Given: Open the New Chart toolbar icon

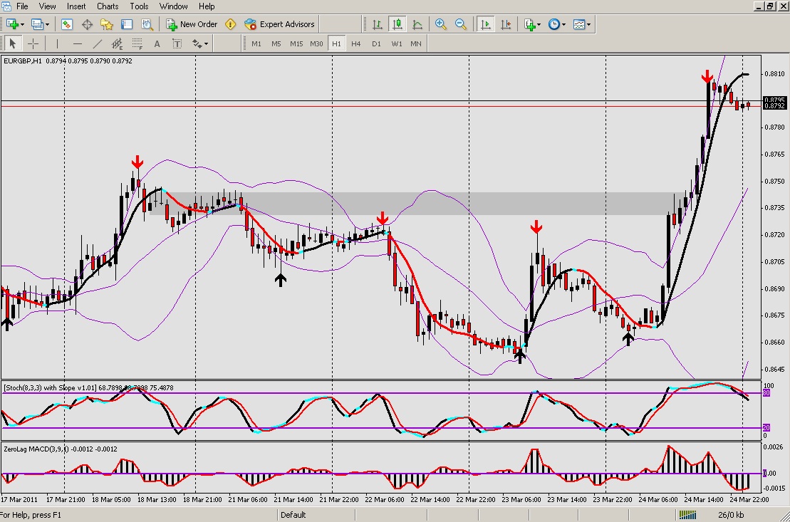Looking at the screenshot, I should (x=11, y=24).
